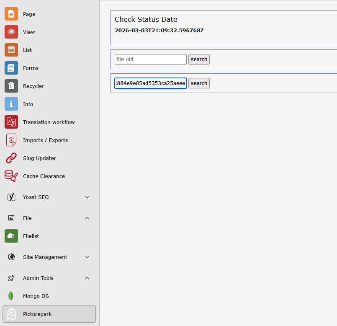Image resolution: width=337 pixels, height=326 pixels.
Task: Click search button beside the hash field
Action: [x=199, y=83]
